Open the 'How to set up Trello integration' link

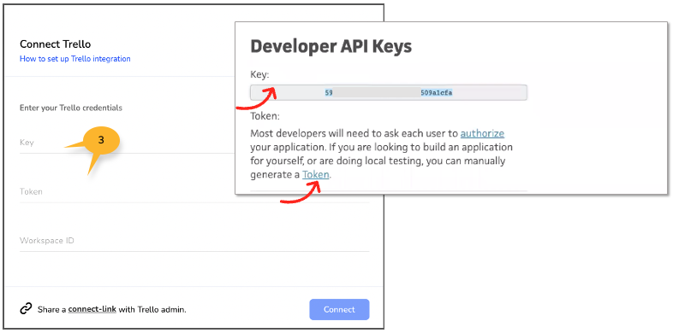tap(75, 59)
